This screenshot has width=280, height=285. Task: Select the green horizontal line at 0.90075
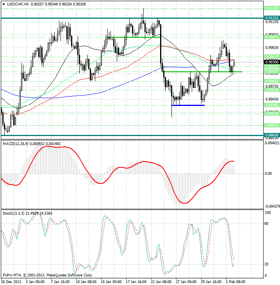click(x=202, y=72)
